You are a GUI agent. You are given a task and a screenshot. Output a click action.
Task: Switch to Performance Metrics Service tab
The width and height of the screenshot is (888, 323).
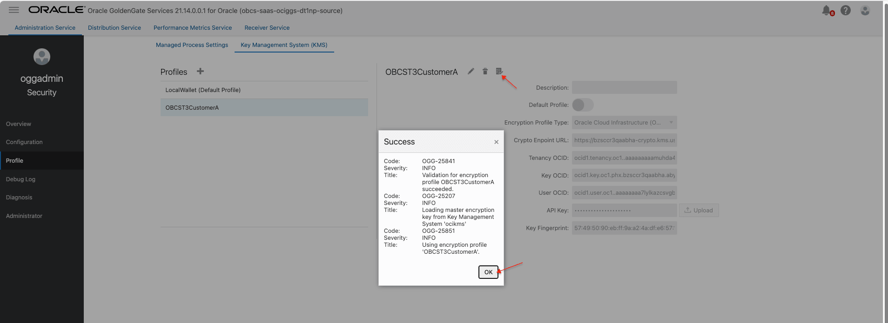193,28
